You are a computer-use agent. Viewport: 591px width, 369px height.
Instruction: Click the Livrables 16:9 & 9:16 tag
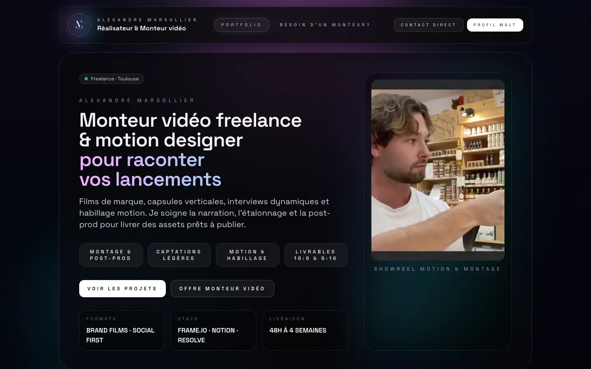pos(316,255)
